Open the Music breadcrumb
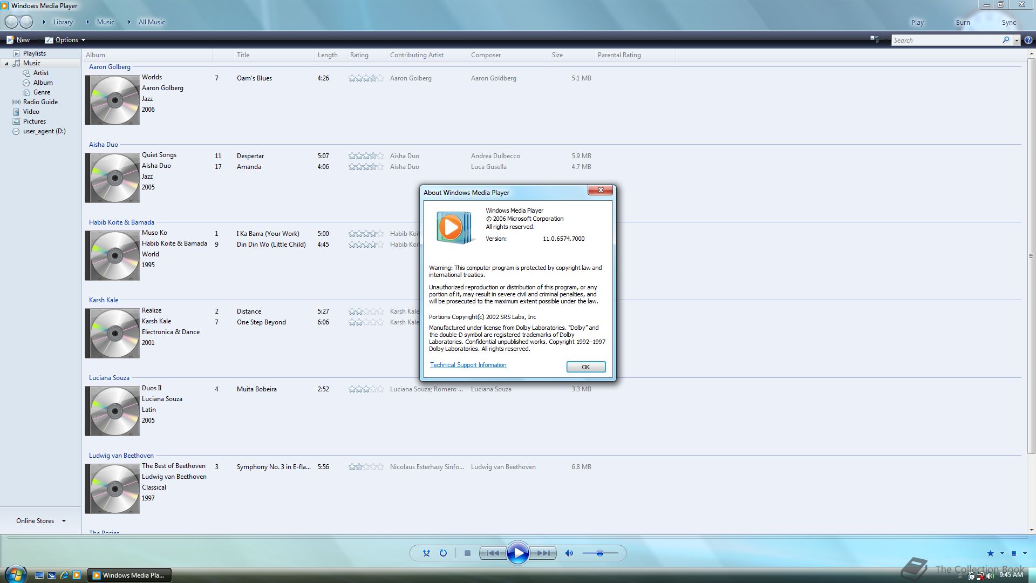Screen dimensions: 1036x583 pyautogui.click(x=105, y=22)
